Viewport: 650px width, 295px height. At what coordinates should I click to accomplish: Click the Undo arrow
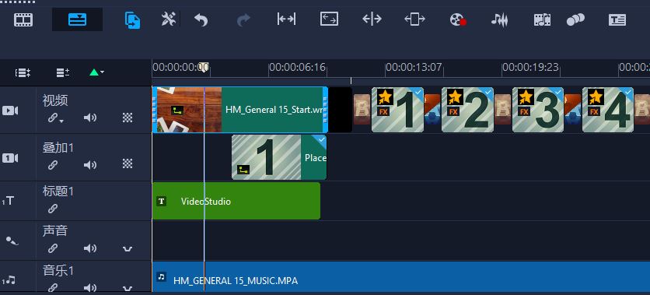point(201,19)
